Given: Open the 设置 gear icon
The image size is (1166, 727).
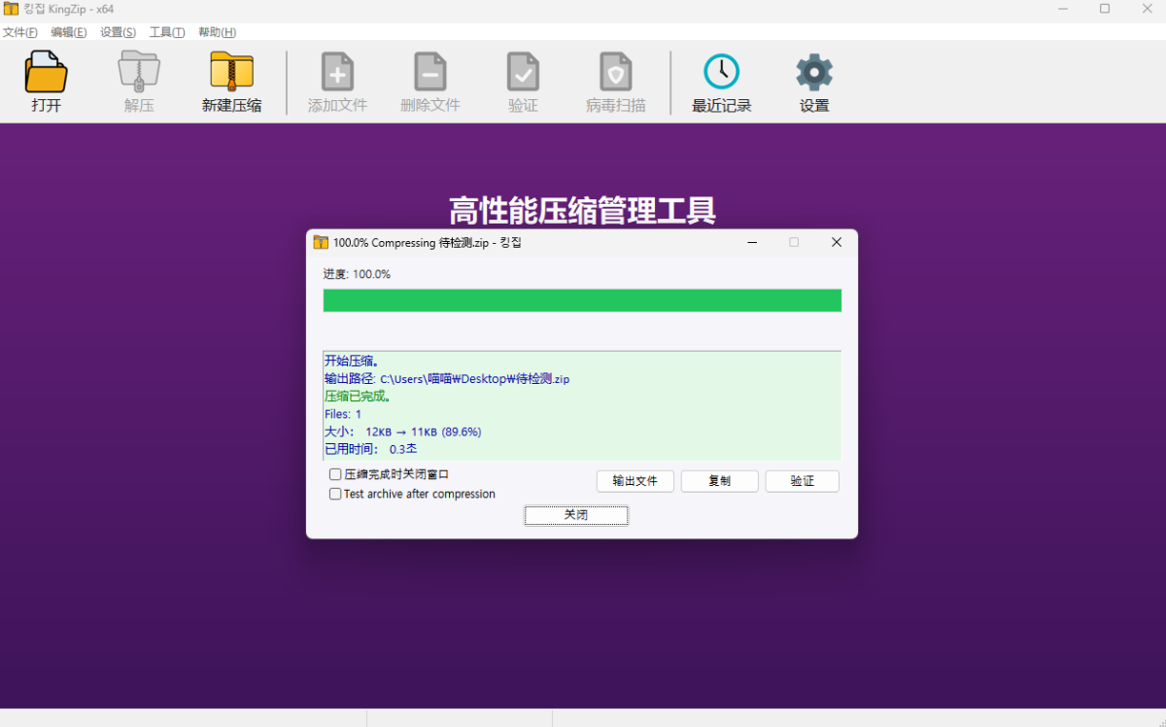Looking at the screenshot, I should pyautogui.click(x=814, y=72).
